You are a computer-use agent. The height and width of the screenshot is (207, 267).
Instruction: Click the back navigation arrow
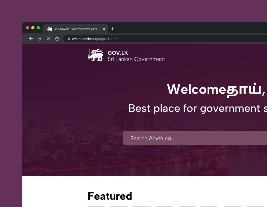[x=31, y=39]
